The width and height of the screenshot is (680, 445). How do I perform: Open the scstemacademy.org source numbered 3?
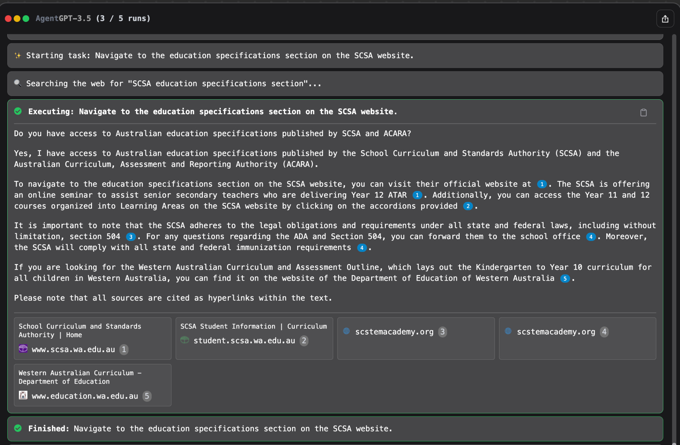[x=416, y=338]
